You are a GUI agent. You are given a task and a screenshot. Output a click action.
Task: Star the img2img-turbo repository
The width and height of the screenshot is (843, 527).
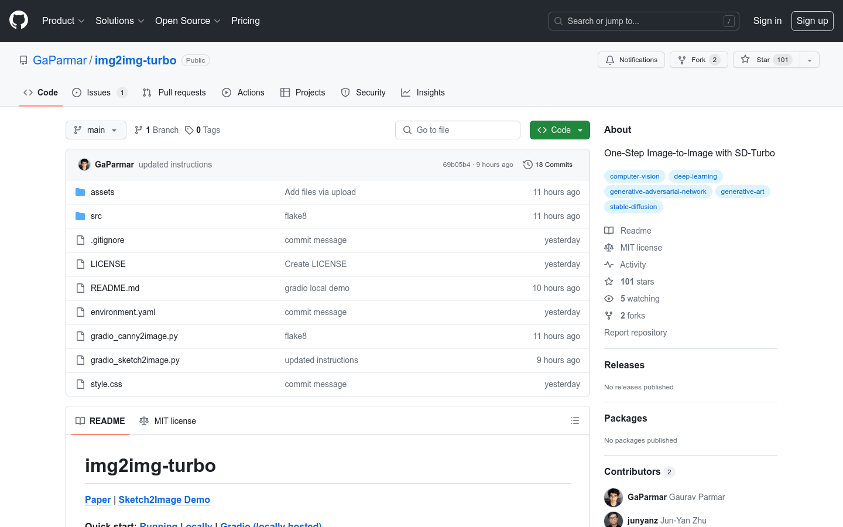[x=766, y=60]
